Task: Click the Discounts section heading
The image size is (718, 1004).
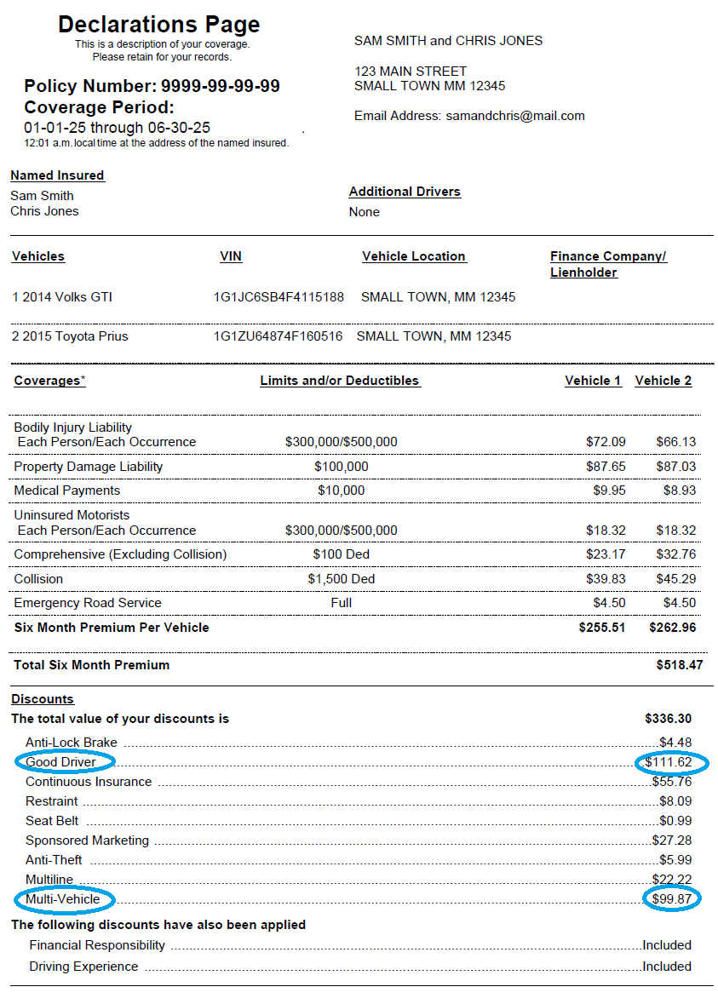Action: pos(43,699)
